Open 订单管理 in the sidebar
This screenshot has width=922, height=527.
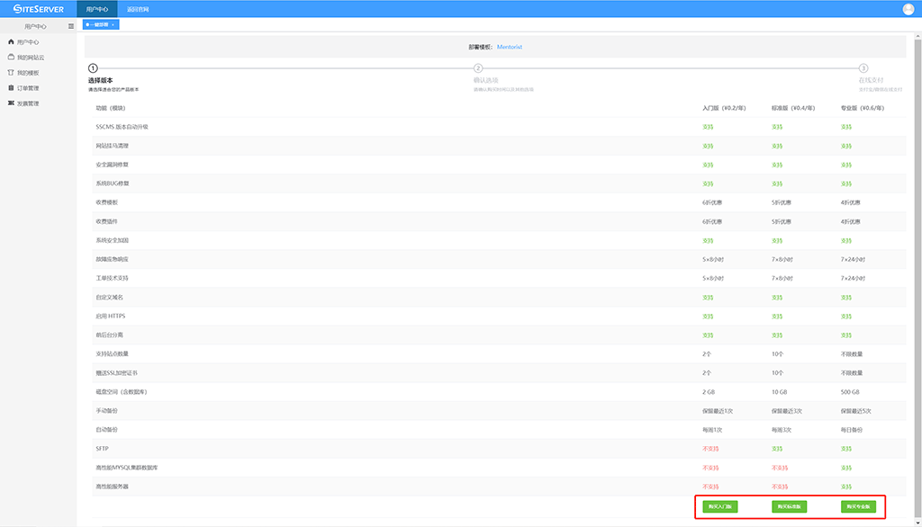28,88
